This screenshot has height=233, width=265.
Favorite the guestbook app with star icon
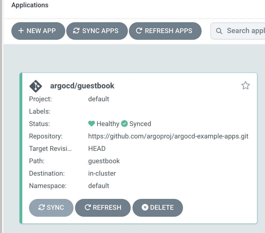[245, 85]
